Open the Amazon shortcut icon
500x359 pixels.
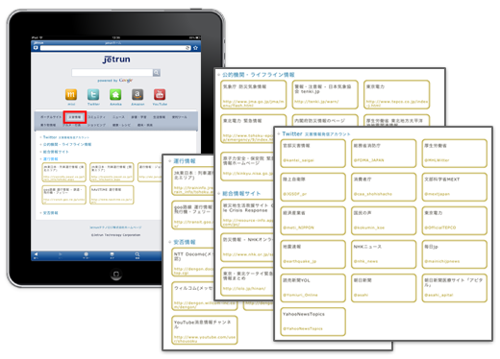click(137, 94)
